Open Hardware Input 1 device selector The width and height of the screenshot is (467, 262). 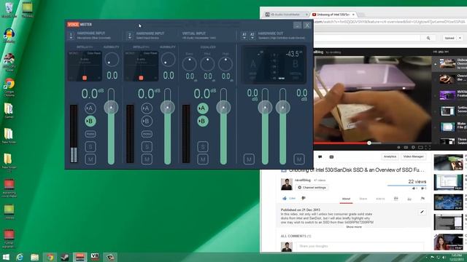pyautogui.click(x=71, y=36)
